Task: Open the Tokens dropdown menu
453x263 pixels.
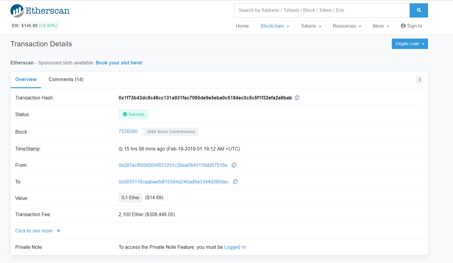Action: [x=311, y=26]
